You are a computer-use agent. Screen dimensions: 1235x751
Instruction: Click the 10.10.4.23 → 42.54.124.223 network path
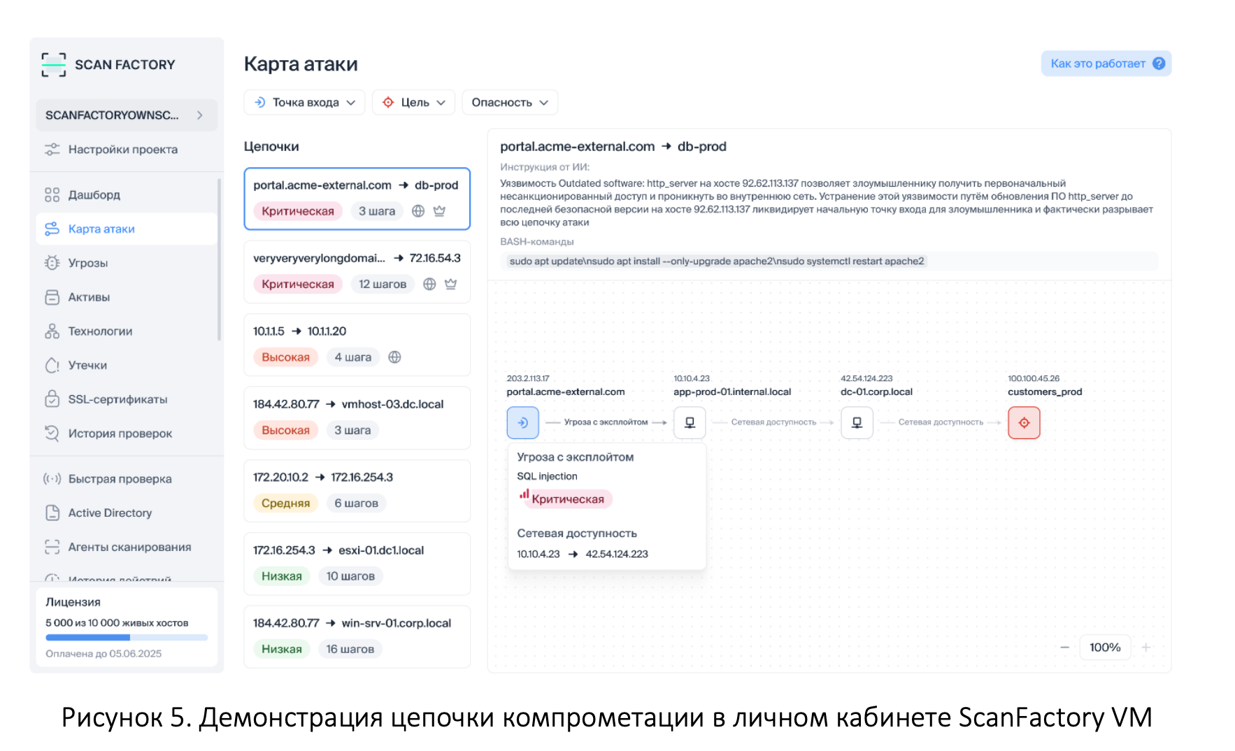tap(583, 554)
